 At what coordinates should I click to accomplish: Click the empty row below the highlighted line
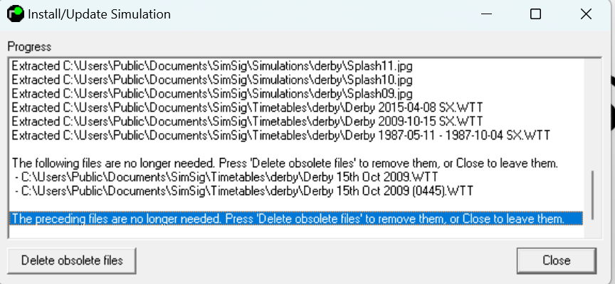[296, 231]
